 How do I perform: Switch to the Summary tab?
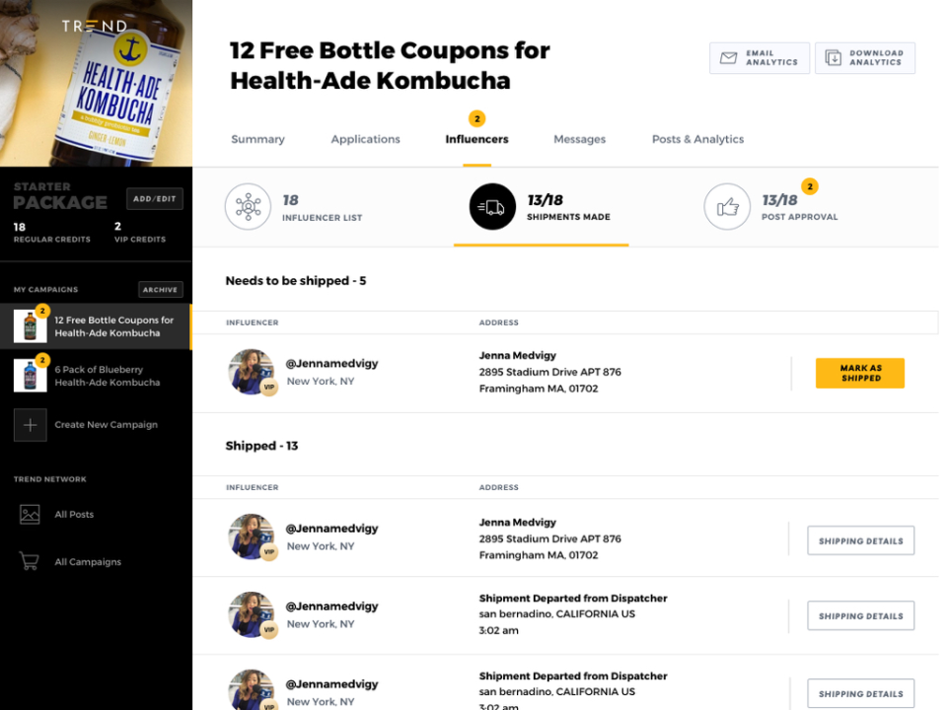[x=257, y=139]
